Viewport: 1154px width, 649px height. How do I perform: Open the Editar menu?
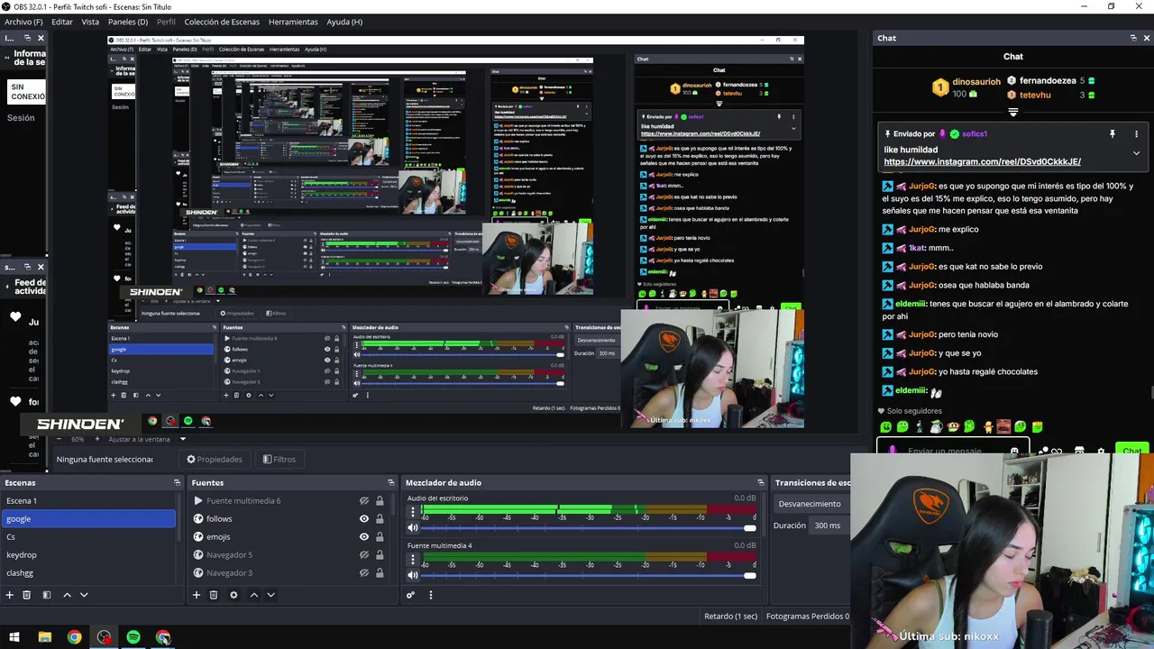(x=62, y=22)
